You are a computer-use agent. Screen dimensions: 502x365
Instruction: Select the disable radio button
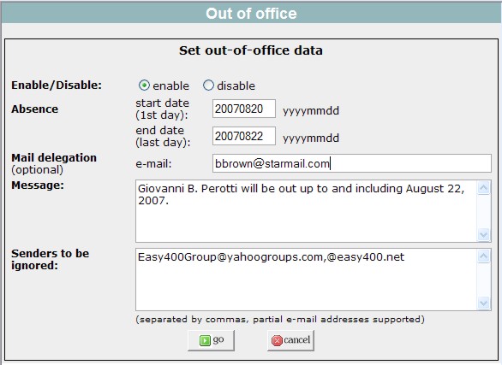pyautogui.click(x=208, y=85)
